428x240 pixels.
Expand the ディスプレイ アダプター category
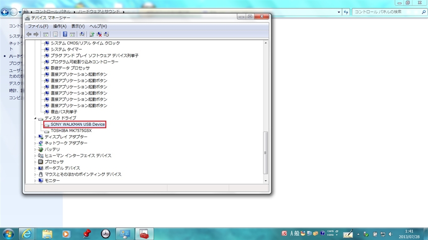[x=35, y=137]
